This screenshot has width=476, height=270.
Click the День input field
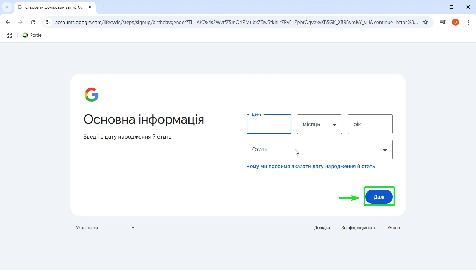click(269, 124)
